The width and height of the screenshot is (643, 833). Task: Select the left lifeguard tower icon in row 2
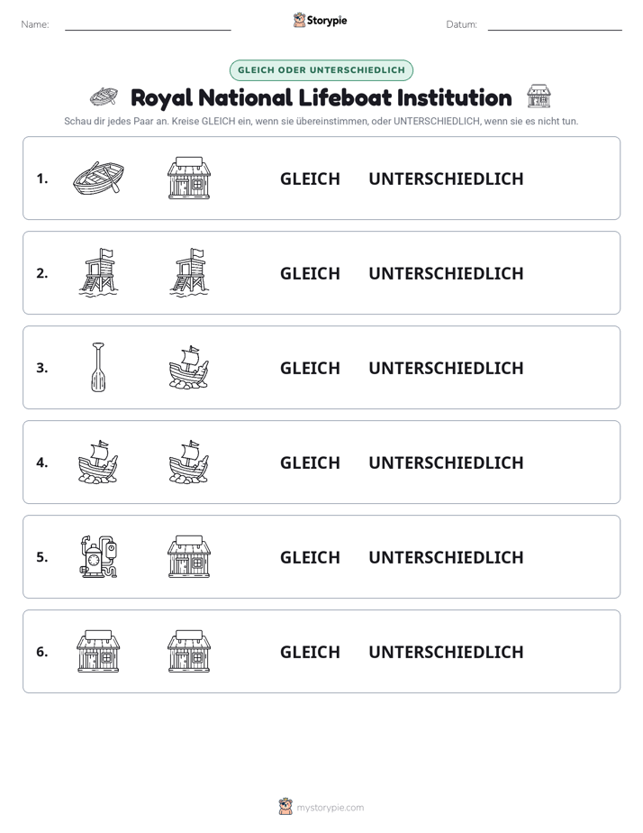click(98, 272)
